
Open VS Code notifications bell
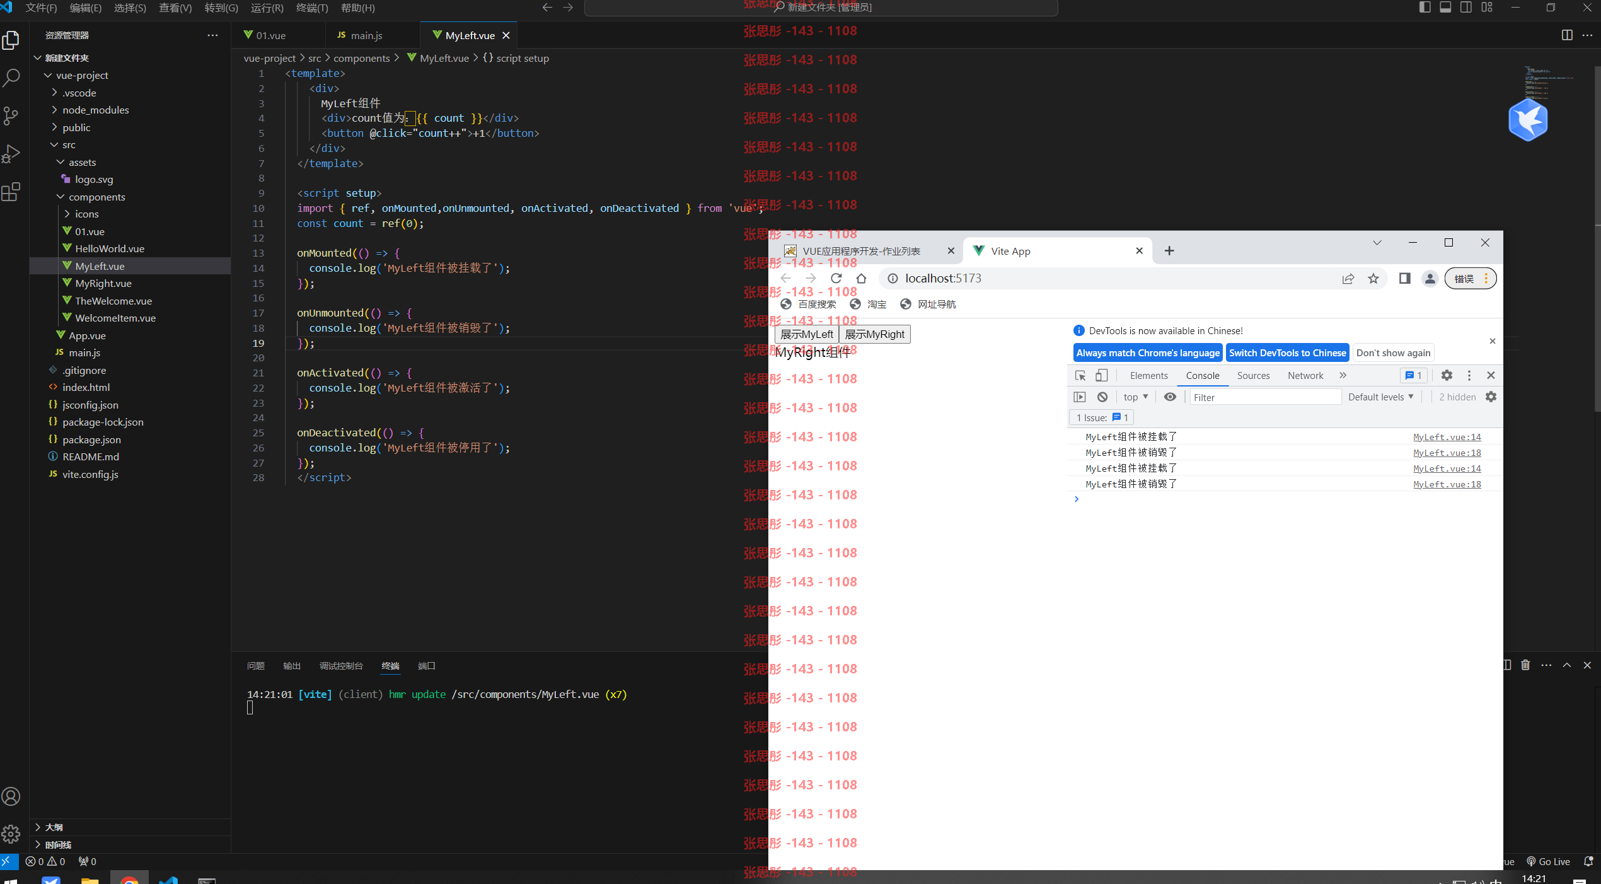[1588, 862]
